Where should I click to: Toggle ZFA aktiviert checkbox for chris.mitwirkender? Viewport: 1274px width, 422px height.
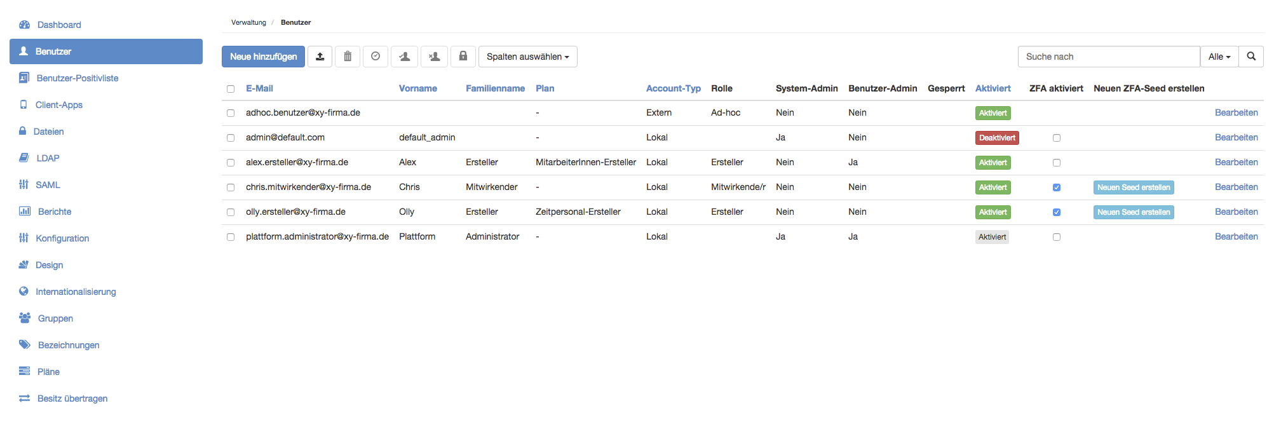1057,187
